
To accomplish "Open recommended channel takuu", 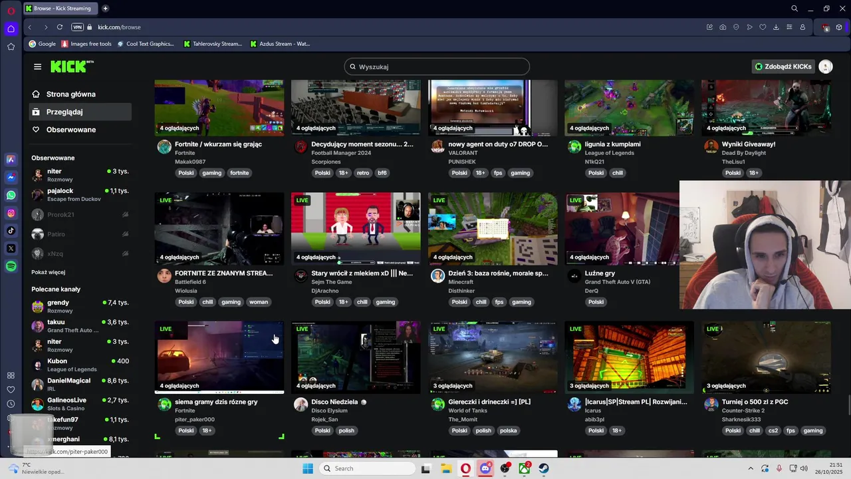I will point(80,325).
